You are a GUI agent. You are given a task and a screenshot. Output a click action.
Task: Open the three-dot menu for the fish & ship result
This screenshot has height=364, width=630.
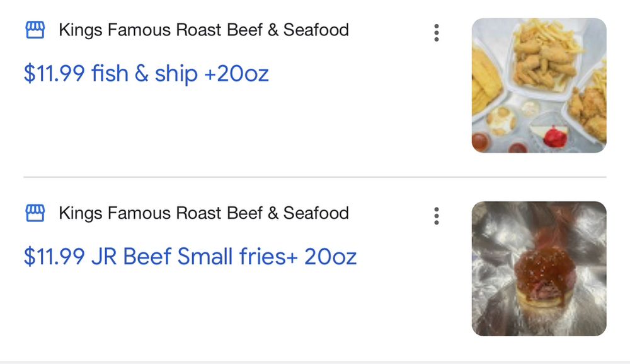click(x=437, y=33)
